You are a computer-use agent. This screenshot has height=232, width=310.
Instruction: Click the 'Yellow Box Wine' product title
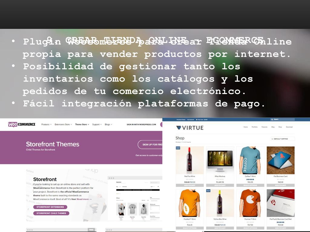click(220, 219)
